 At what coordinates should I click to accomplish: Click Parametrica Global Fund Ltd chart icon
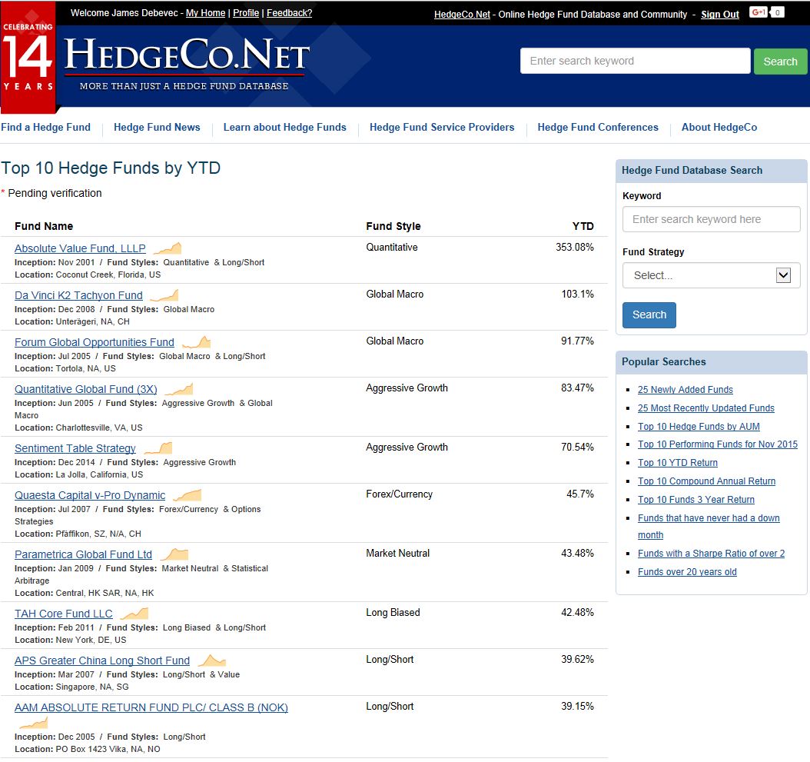pyautogui.click(x=174, y=554)
